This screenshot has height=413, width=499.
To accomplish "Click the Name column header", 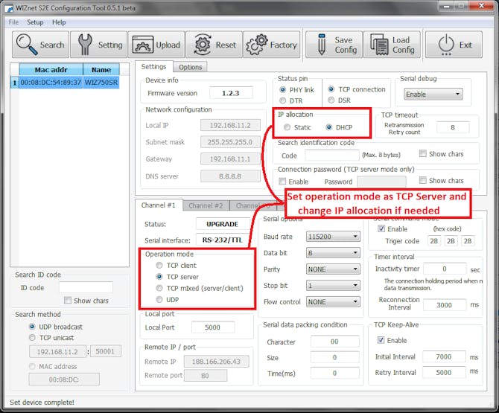I will [101, 69].
